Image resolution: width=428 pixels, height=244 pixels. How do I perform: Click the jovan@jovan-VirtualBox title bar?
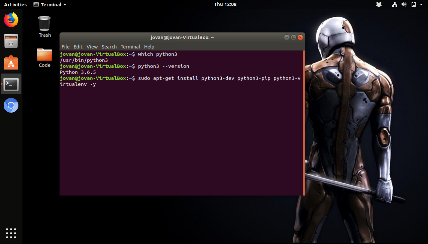pyautogui.click(x=182, y=37)
